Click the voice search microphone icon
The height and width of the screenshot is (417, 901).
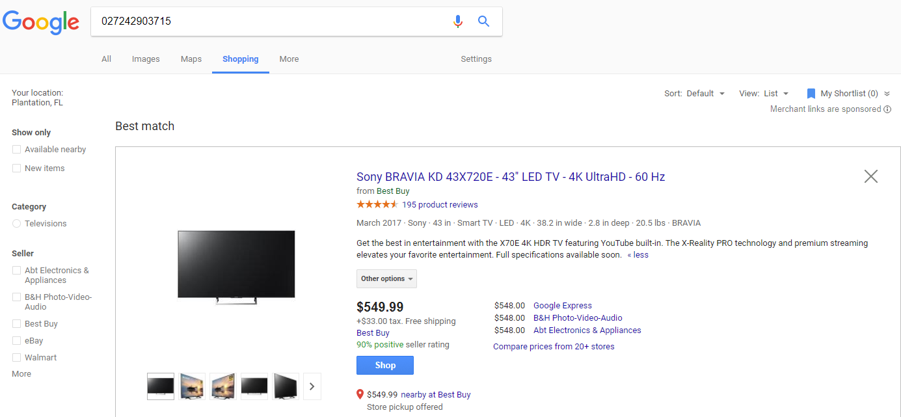click(458, 21)
